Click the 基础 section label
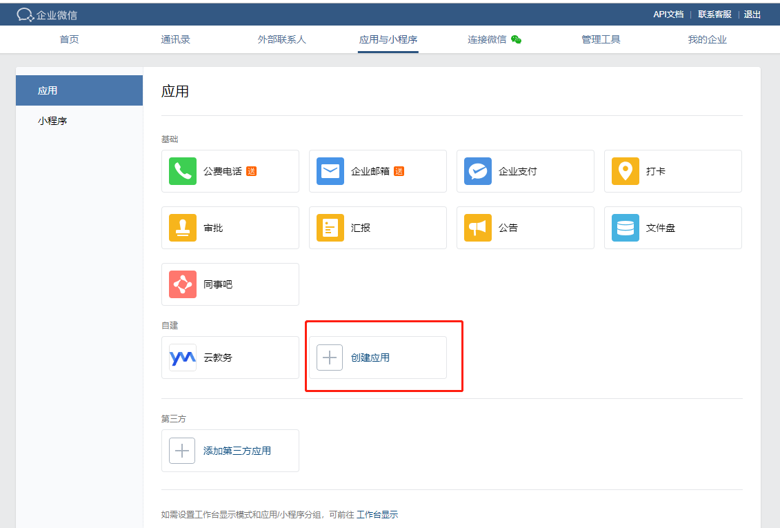 (x=170, y=139)
